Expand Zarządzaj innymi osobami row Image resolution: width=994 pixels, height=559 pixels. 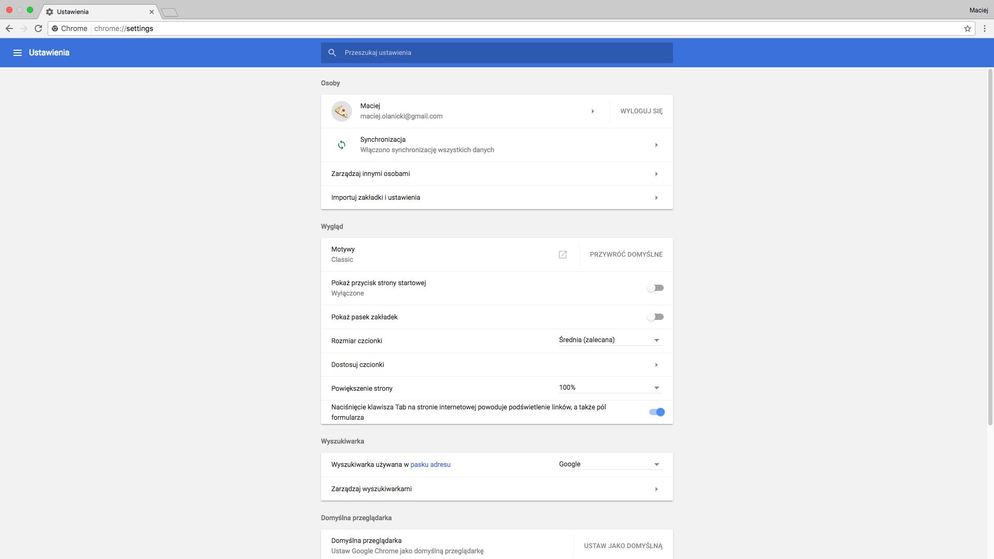(496, 174)
